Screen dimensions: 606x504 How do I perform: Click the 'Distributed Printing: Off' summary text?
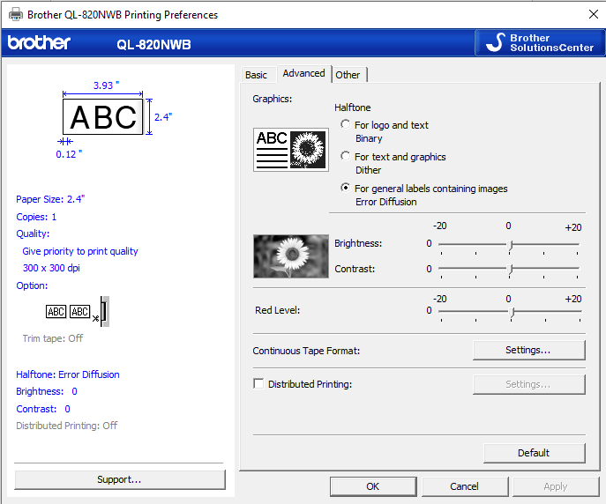click(x=66, y=426)
